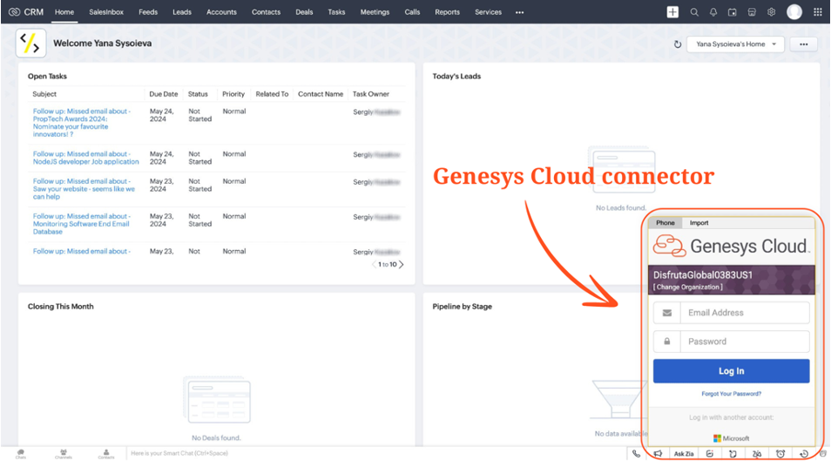Open the SalesInbox tab
The width and height of the screenshot is (831, 467).
tap(106, 11)
